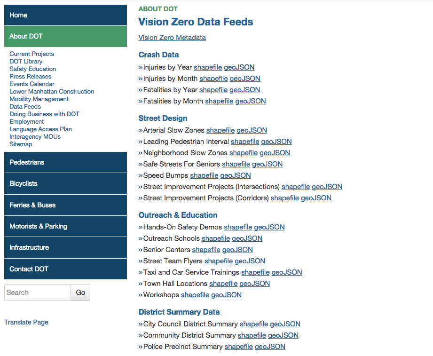
Task: Open Data Feeds sidebar link
Action: (x=25, y=106)
